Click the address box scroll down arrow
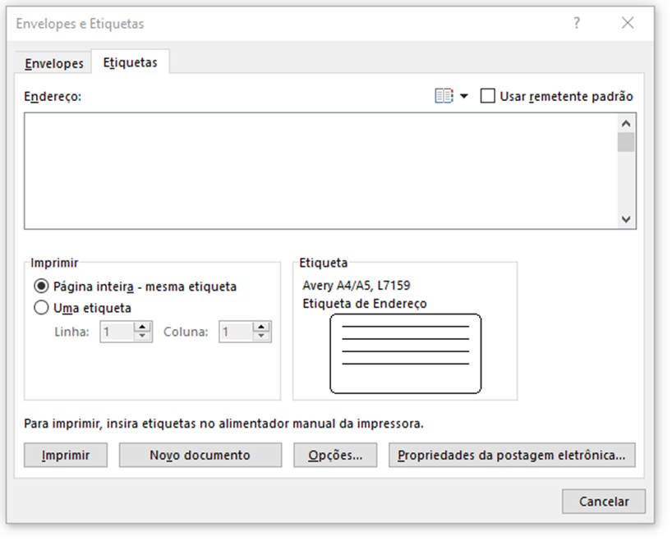 click(x=626, y=219)
